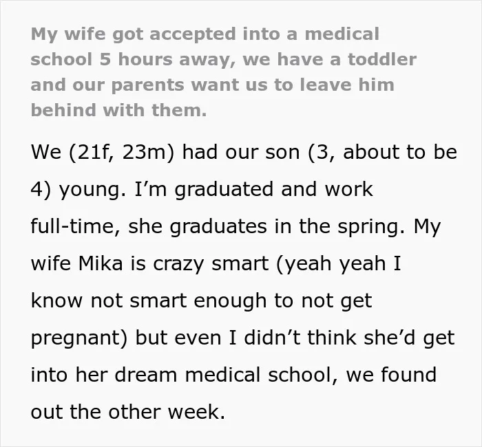
Task: Click "our parents" in the gray heading
Action: pyautogui.click(x=128, y=85)
